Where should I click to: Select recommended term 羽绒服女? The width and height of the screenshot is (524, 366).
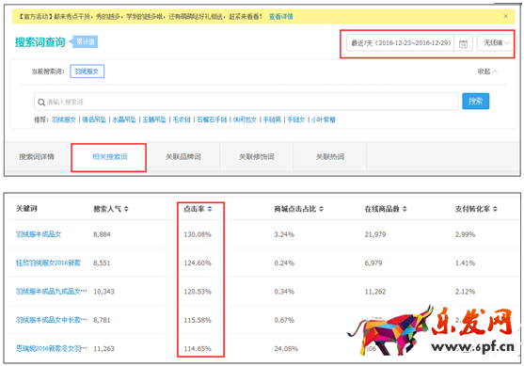[64, 119]
